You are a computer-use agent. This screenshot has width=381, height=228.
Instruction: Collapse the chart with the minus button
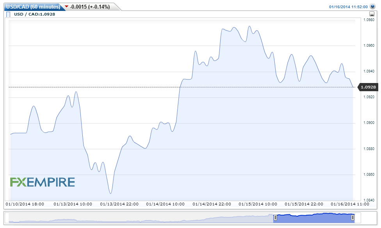click(372, 14)
